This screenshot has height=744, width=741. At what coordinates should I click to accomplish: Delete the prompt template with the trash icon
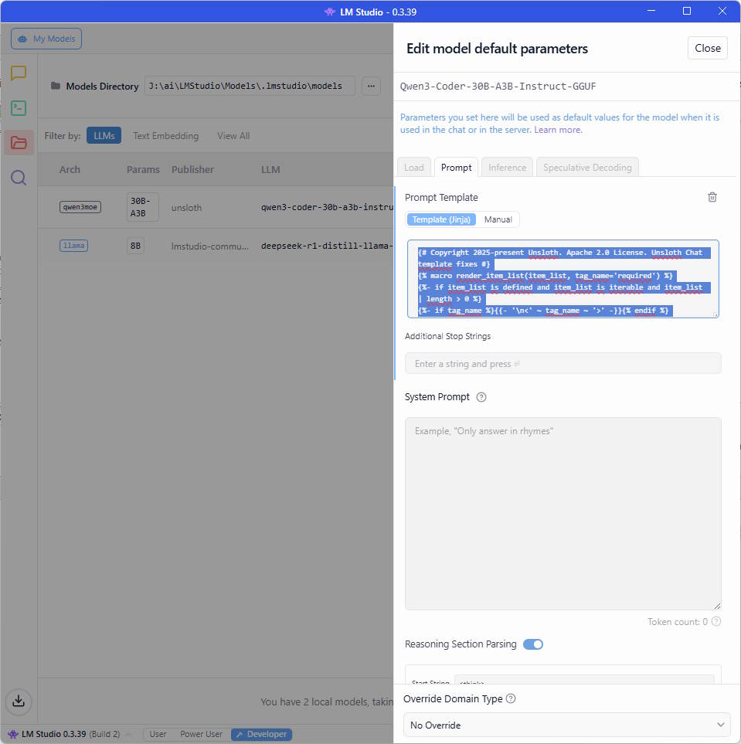(x=712, y=197)
